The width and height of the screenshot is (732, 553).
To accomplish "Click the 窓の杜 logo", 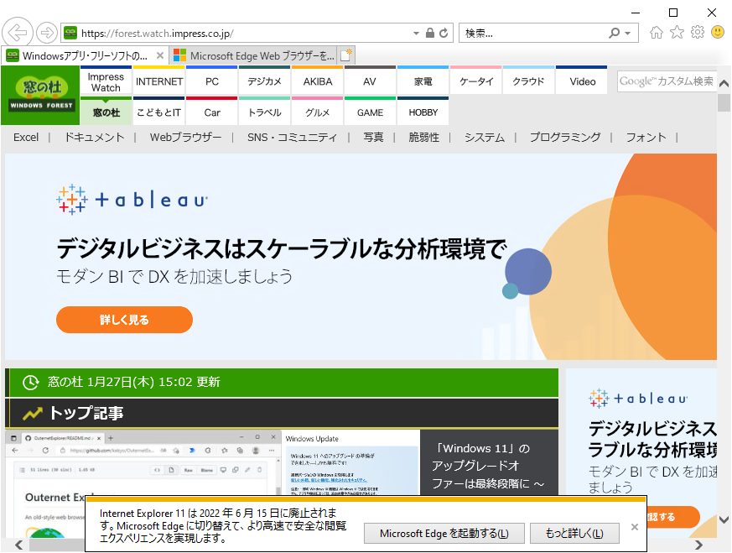I will pyautogui.click(x=39, y=95).
